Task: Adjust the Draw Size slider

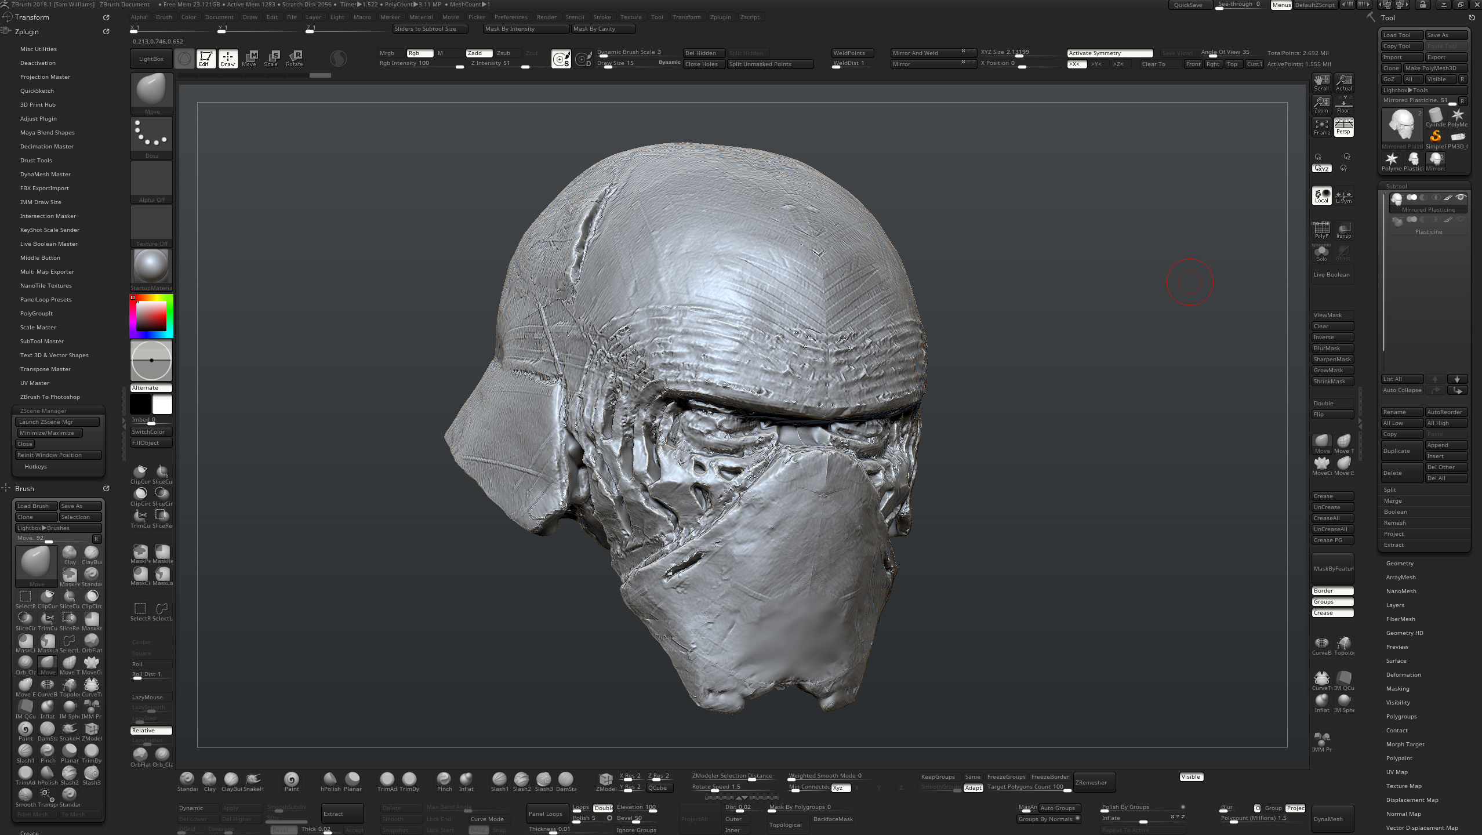Action: (x=626, y=64)
